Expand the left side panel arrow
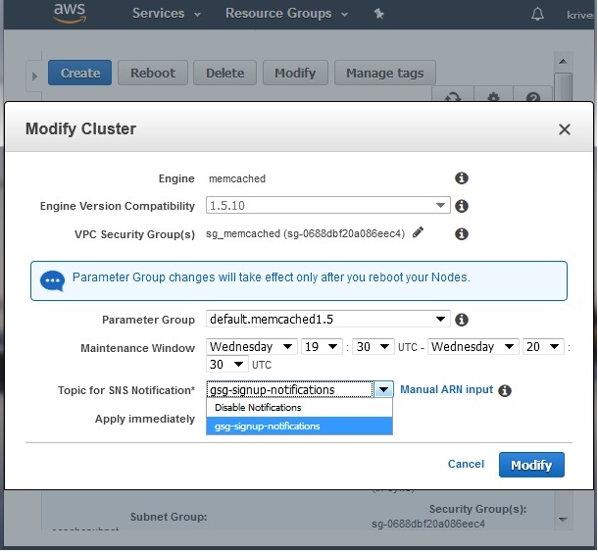This screenshot has height=552, width=598. pos(33,75)
